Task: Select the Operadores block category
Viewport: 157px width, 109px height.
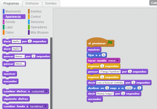Action: click(x=39, y=27)
